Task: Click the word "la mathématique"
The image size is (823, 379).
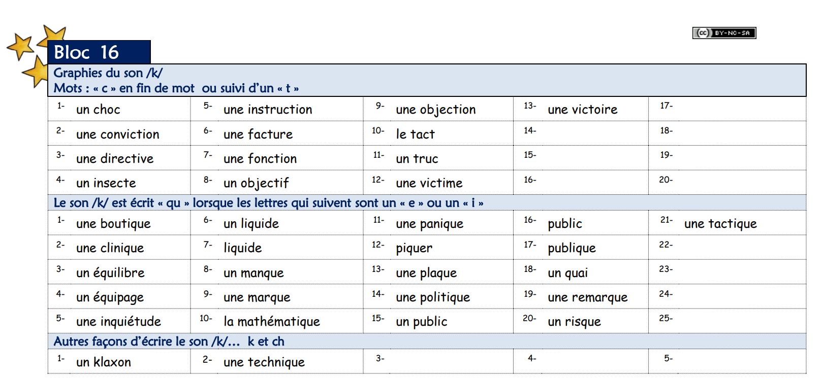Action: tap(271, 322)
